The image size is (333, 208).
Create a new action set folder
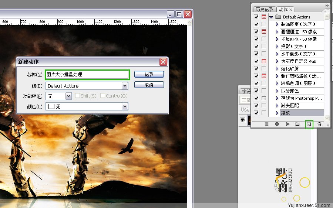297,124
